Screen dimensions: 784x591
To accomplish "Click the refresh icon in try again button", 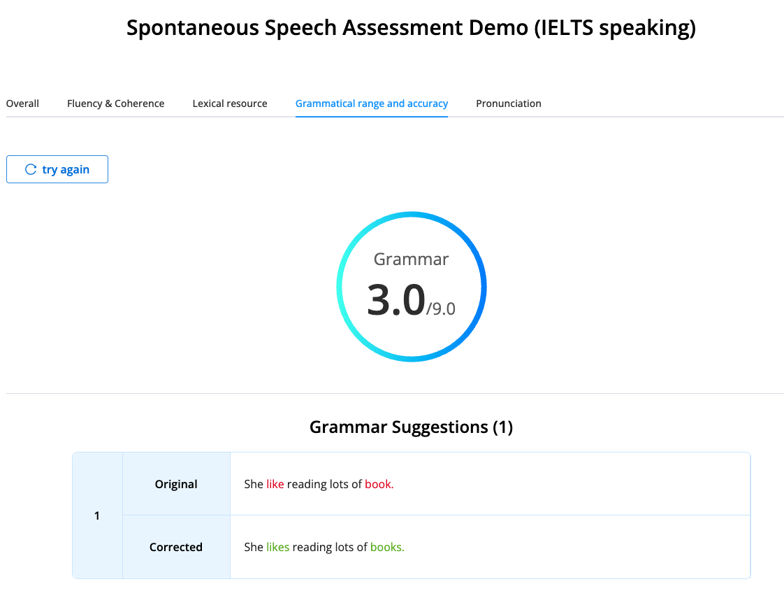I will (x=30, y=169).
